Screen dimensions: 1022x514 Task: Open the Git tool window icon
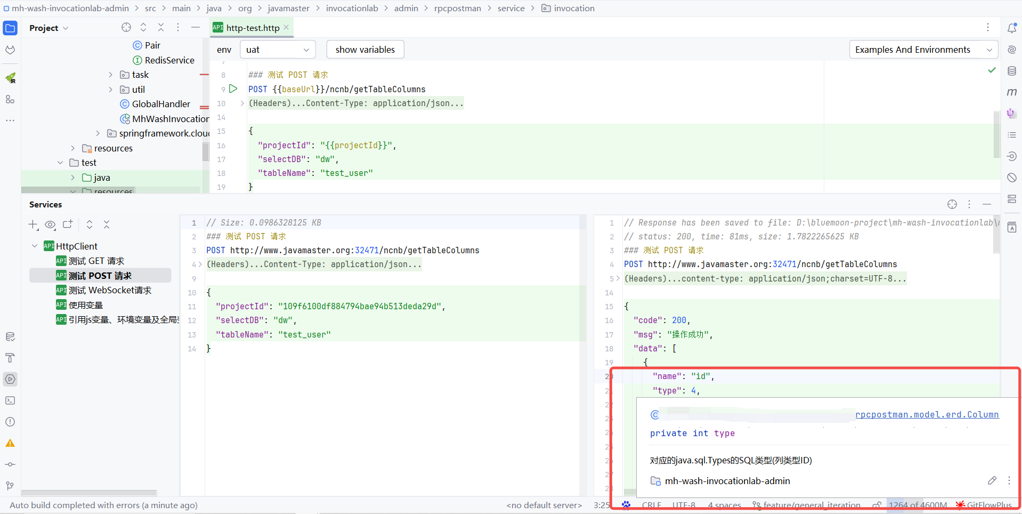coord(10,486)
